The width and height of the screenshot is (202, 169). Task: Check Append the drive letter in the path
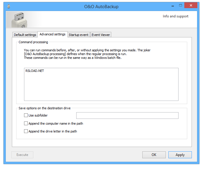pyautogui.click(x=26, y=131)
